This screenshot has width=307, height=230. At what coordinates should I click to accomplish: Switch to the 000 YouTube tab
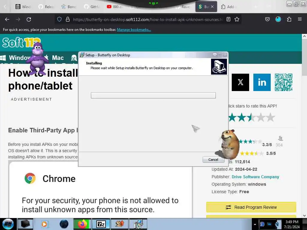(115, 7)
